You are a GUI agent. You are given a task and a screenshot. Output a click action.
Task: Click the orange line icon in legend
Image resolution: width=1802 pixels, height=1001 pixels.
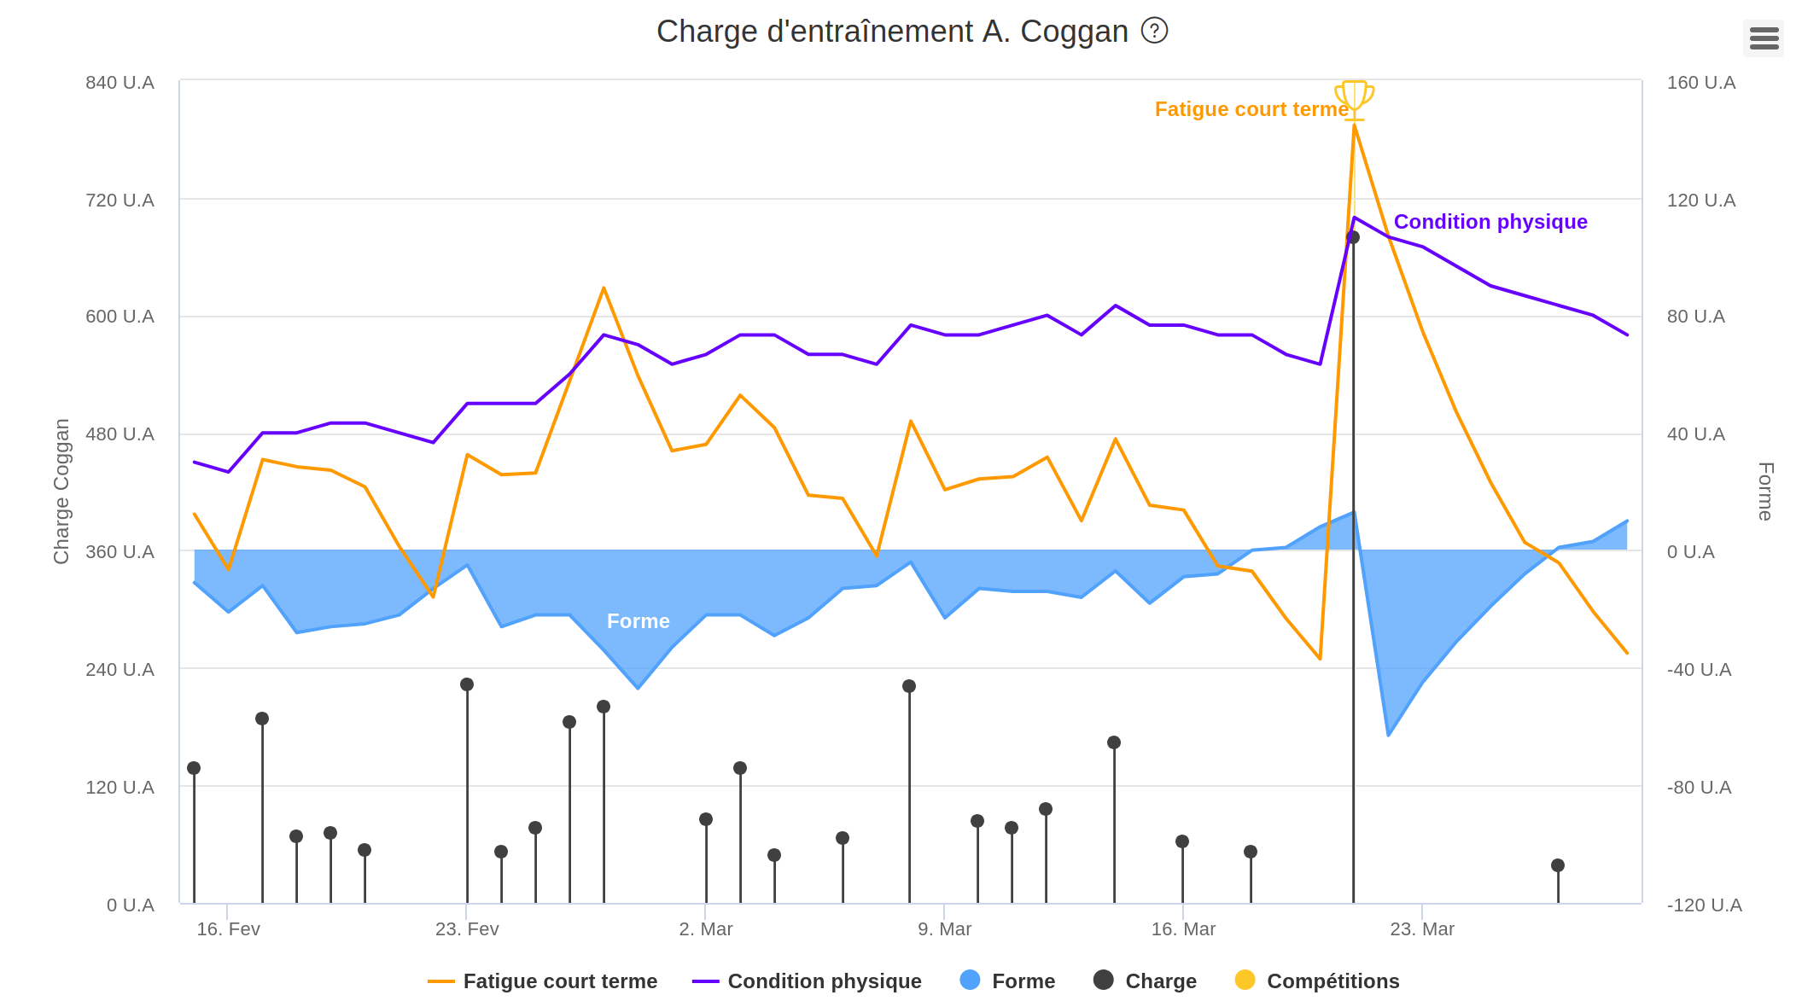click(440, 981)
